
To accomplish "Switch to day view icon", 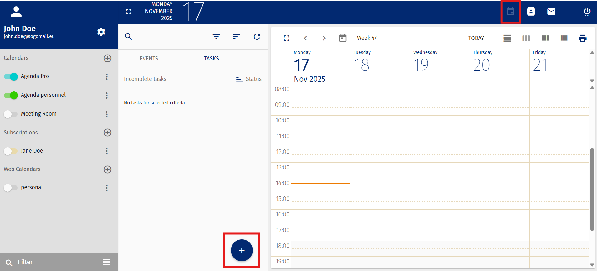I will tap(507, 38).
